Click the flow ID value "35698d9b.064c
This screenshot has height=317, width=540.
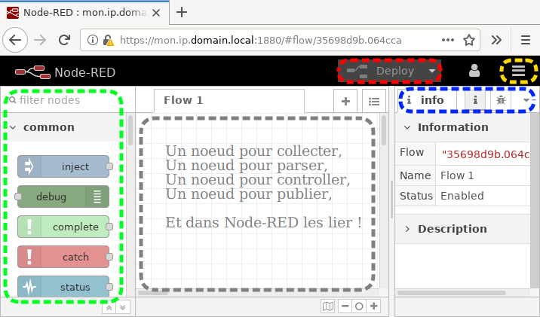[x=485, y=154]
